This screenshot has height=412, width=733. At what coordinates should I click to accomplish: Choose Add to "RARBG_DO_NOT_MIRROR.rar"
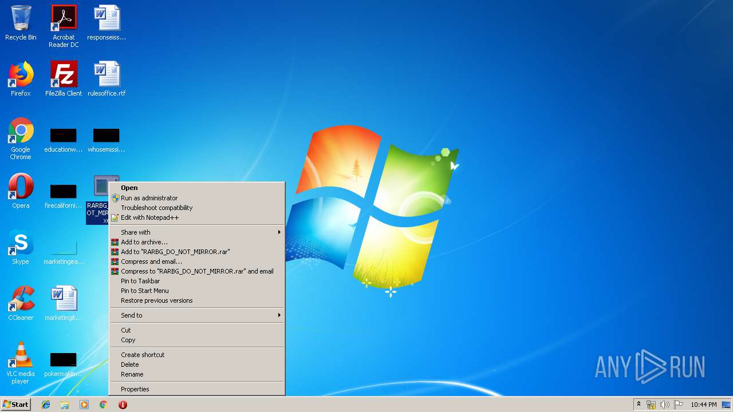pos(196,252)
